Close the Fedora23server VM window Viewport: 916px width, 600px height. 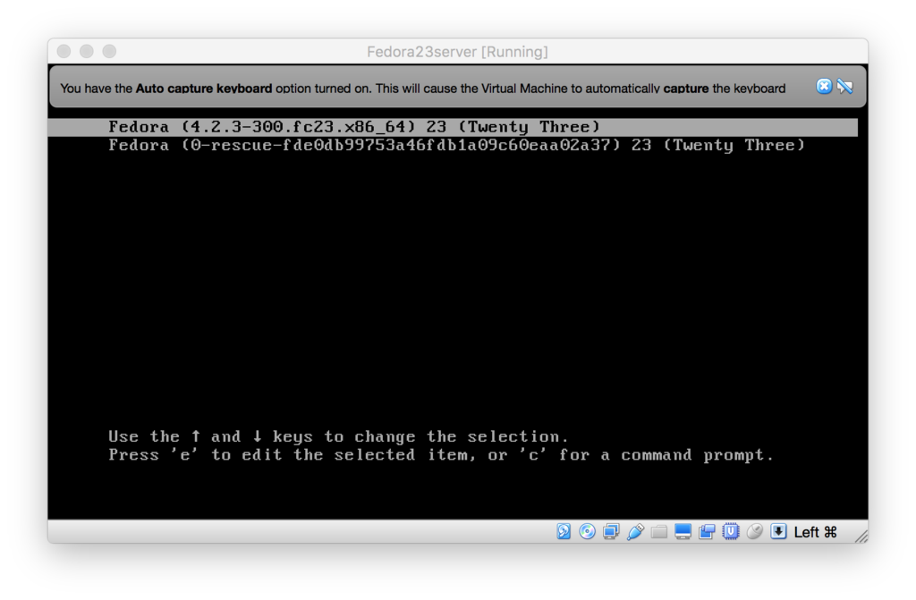(x=64, y=51)
